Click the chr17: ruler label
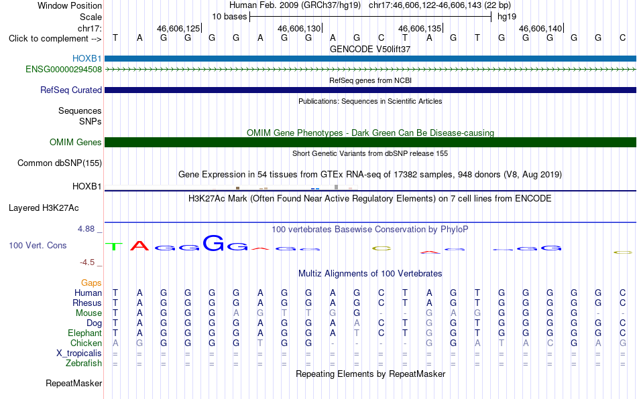 coord(89,28)
